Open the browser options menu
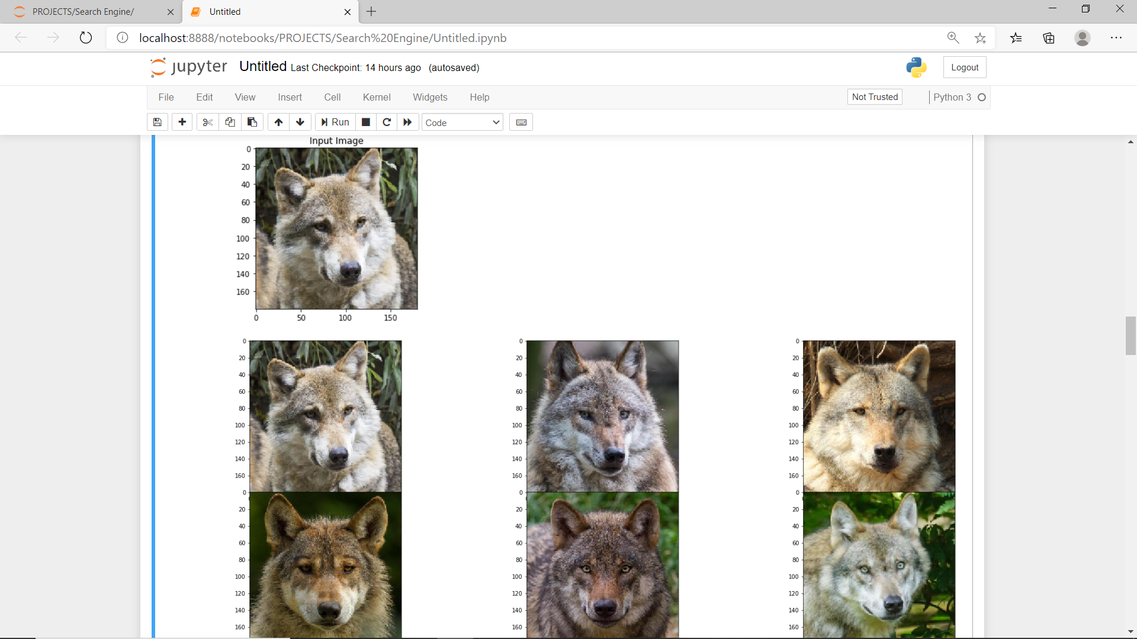The image size is (1137, 639). (1117, 37)
